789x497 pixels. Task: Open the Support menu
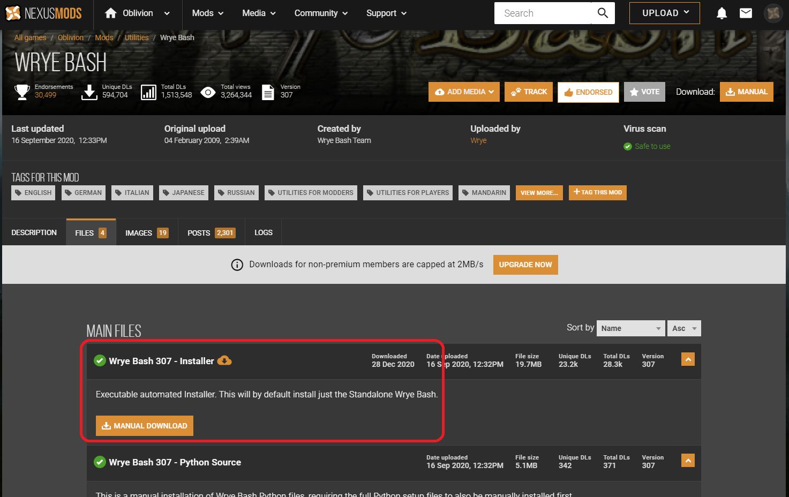[386, 13]
